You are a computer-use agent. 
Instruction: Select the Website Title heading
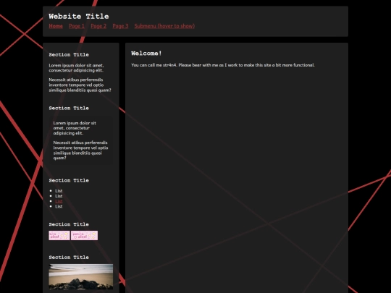point(79,17)
